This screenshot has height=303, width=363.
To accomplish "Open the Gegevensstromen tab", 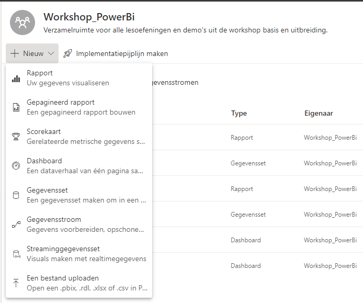I will (175, 83).
